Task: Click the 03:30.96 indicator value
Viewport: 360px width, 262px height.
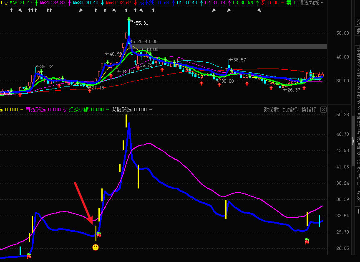Action: (243, 3)
